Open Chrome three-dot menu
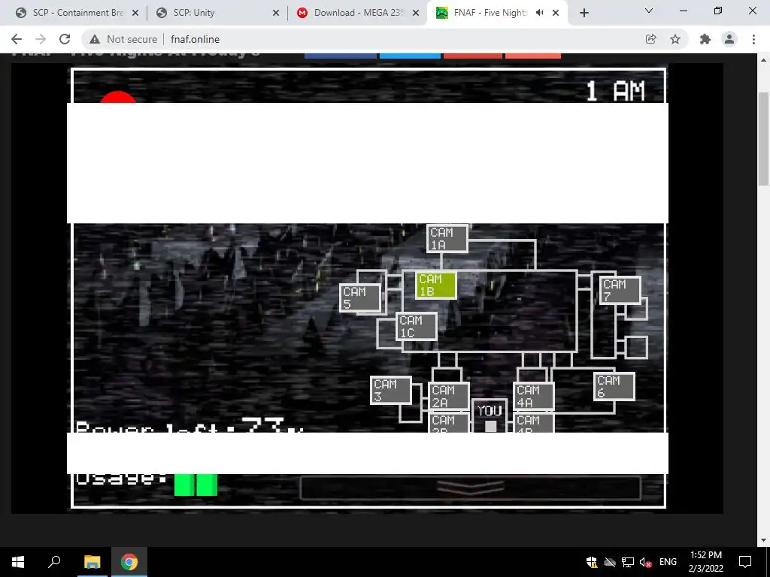The height and width of the screenshot is (577, 770). coord(753,39)
